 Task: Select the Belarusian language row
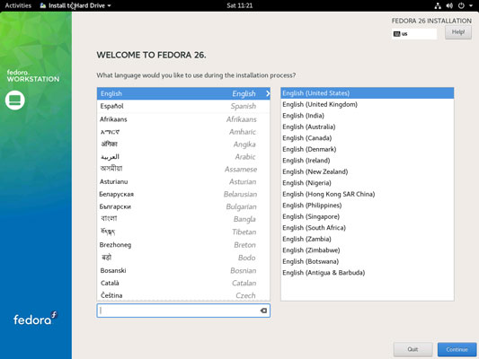[183, 194]
